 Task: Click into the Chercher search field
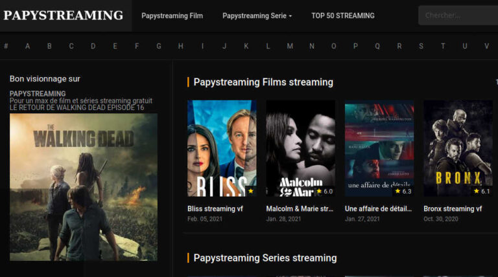pyautogui.click(x=457, y=16)
